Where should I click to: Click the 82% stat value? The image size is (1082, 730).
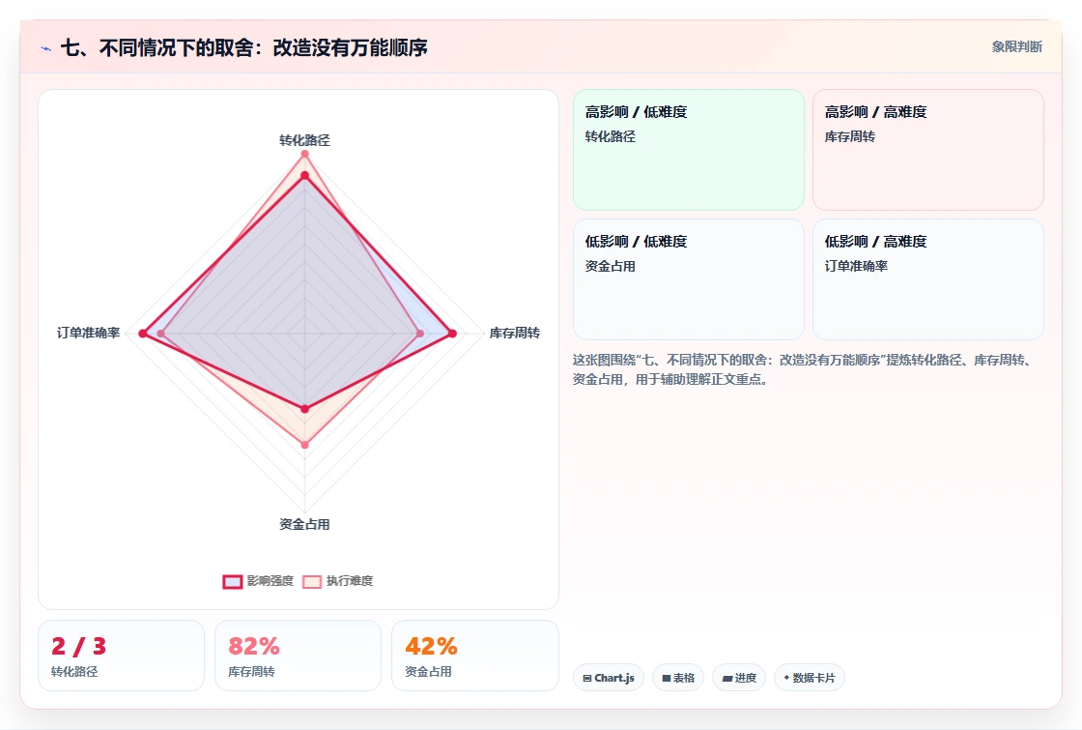coord(254,647)
